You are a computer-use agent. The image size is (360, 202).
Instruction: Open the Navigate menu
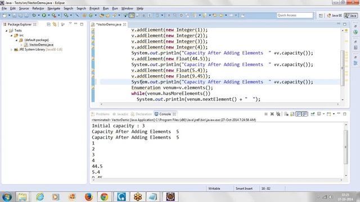coord(54,8)
